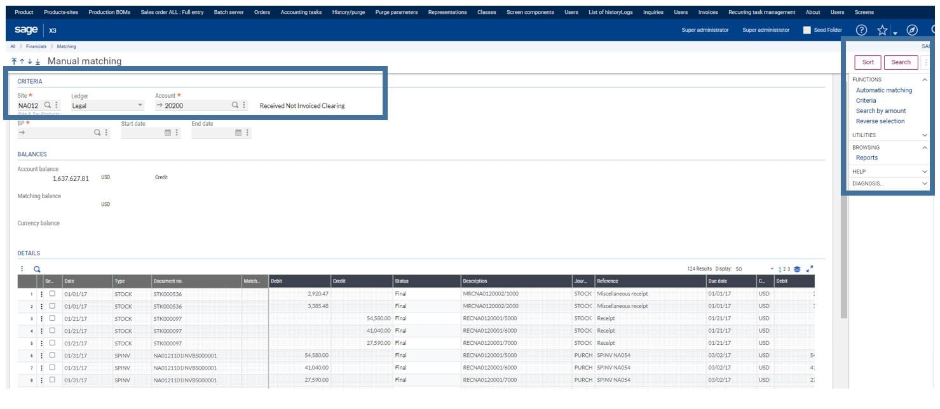Image resolution: width=940 pixels, height=409 pixels.
Task: Toggle the Seed Folder checkbox
Action: pos(807,30)
